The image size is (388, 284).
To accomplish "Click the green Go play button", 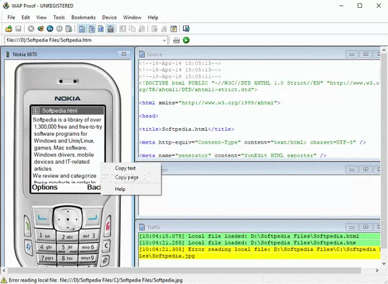I will tap(186, 40).
